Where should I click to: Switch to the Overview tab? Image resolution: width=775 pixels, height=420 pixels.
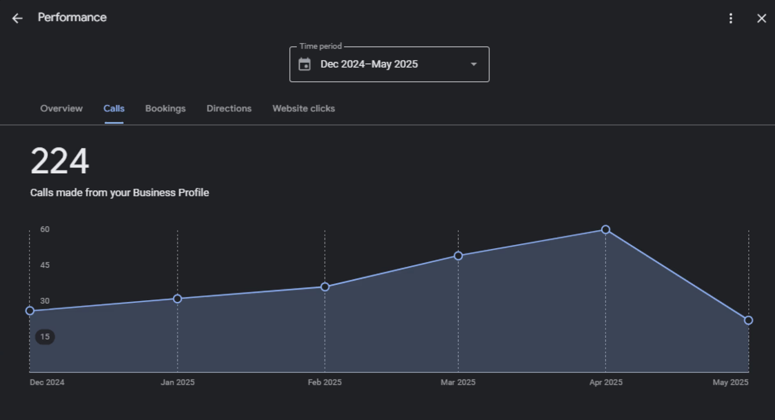pos(61,109)
